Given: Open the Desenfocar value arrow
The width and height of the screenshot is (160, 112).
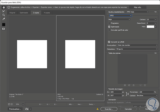Looking at the screenshot, I should [156, 23].
